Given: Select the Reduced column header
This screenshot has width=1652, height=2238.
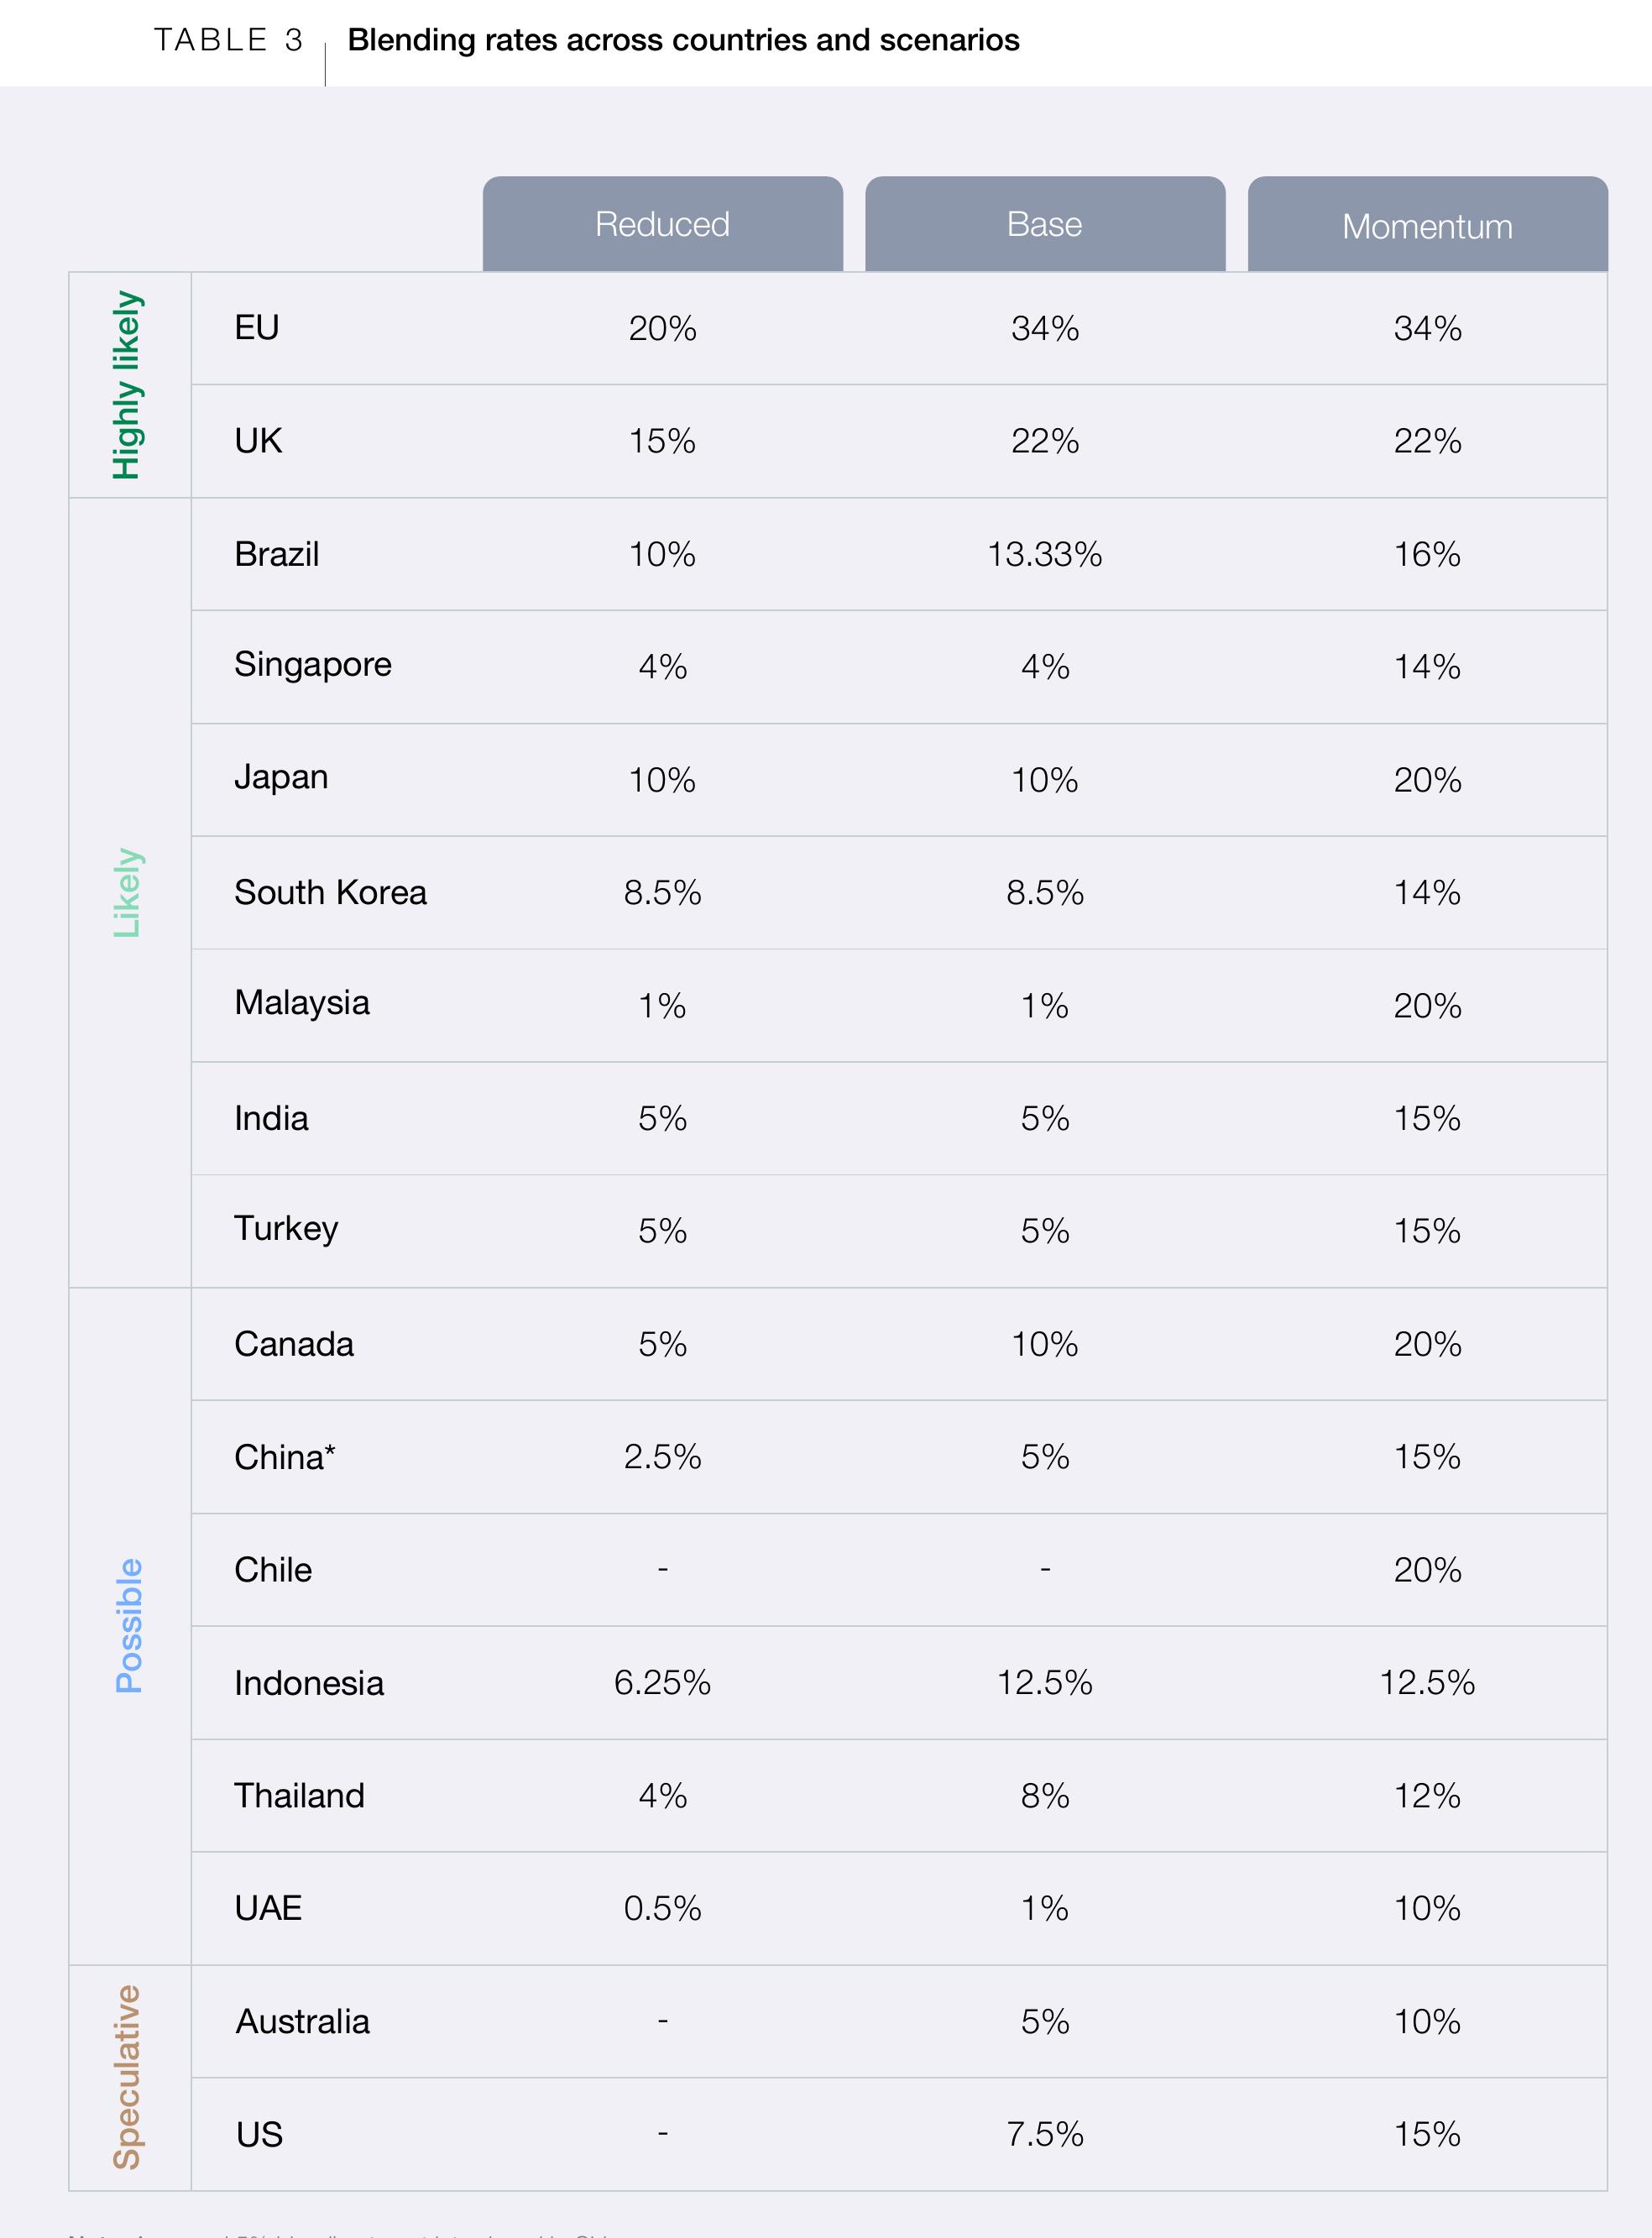Looking at the screenshot, I should 662,224.
